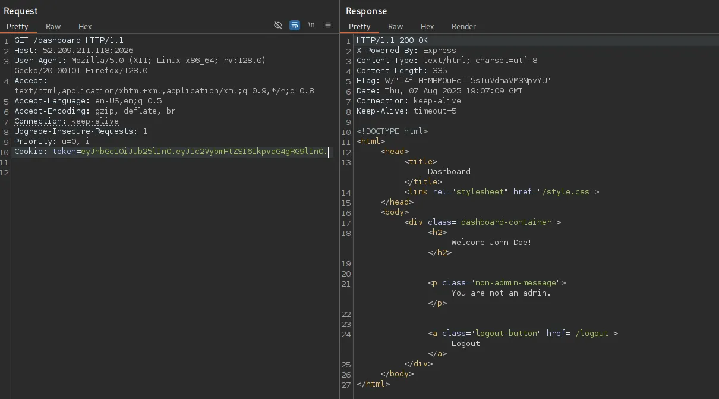The image size is (719, 399).
Task: Switch Request view to Raw tab
Action: [53, 26]
